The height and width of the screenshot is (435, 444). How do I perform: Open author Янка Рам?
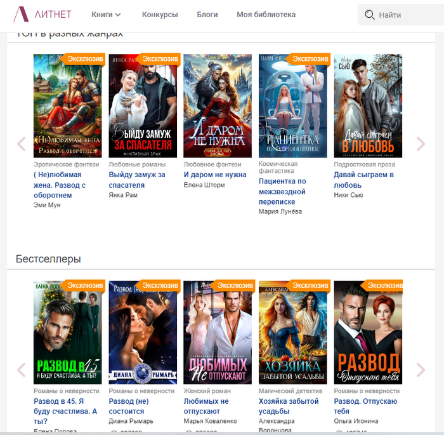point(123,195)
